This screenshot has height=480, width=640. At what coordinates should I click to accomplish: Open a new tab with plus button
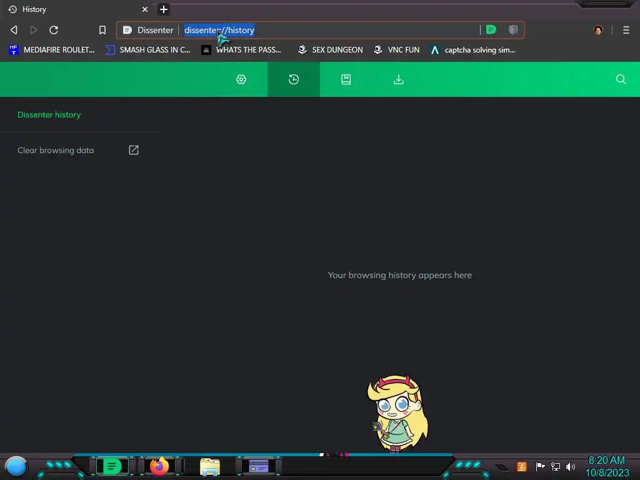point(164,9)
